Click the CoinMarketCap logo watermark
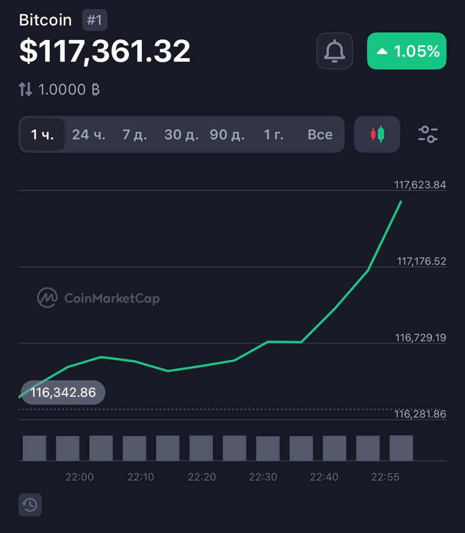Screen dimensions: 465x533 [98, 298]
